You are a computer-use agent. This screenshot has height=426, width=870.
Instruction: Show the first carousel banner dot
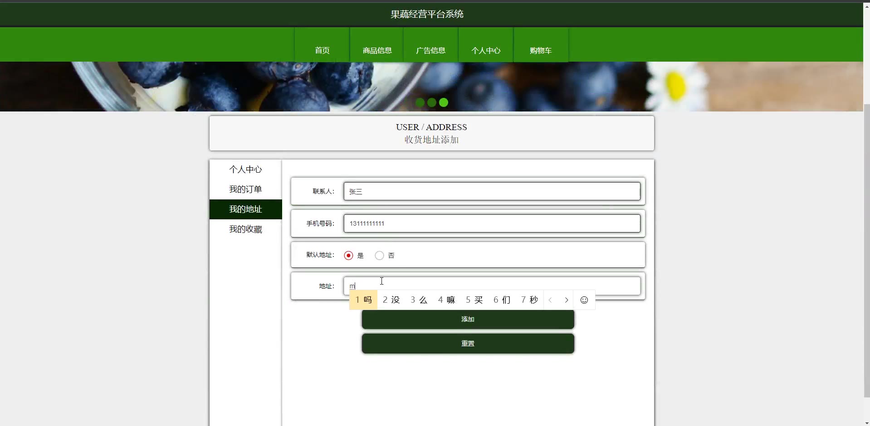pyautogui.click(x=420, y=102)
